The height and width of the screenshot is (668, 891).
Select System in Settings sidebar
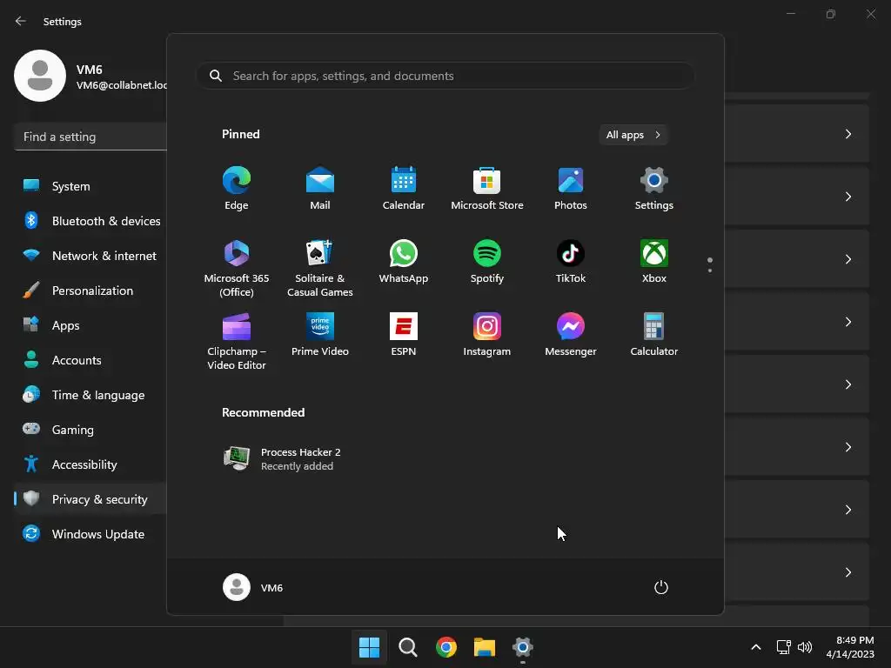coord(90,186)
